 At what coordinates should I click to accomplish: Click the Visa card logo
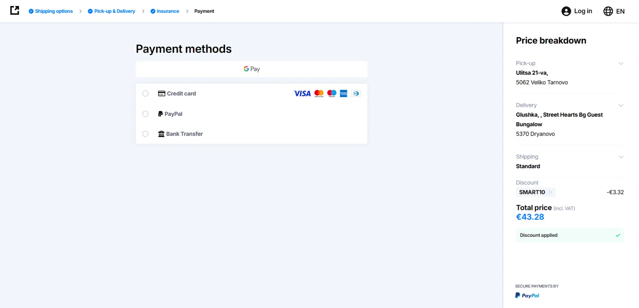[x=302, y=93]
